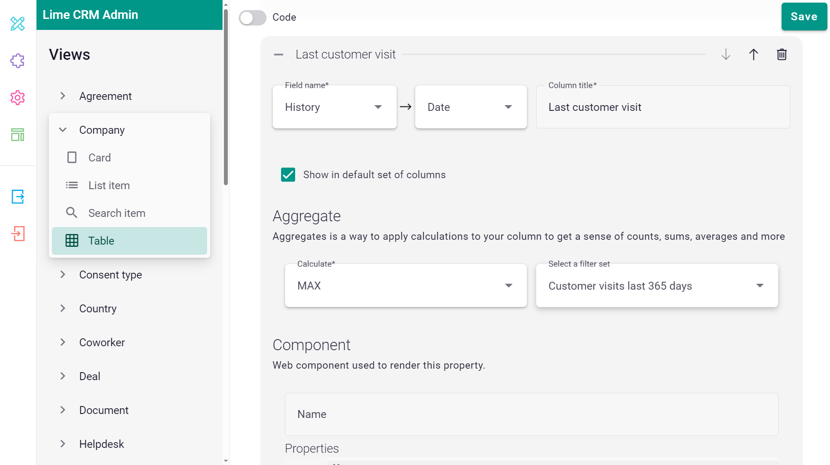Click the component Name input field
This screenshot has height=465, width=830.
pyautogui.click(x=531, y=414)
